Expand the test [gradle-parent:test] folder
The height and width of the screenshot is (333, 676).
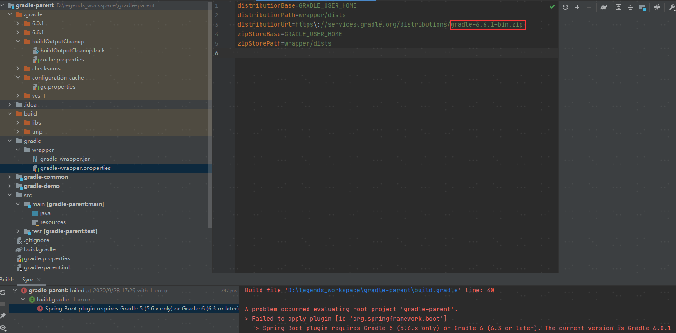(x=18, y=231)
